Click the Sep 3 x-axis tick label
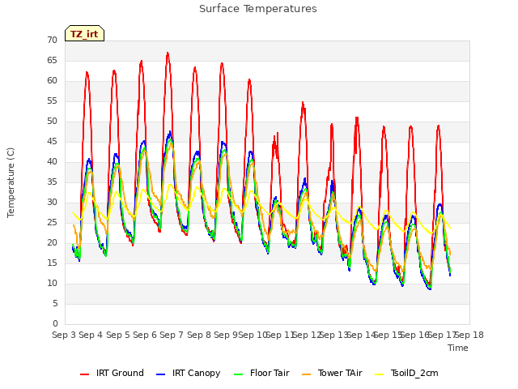 tap(64, 335)
